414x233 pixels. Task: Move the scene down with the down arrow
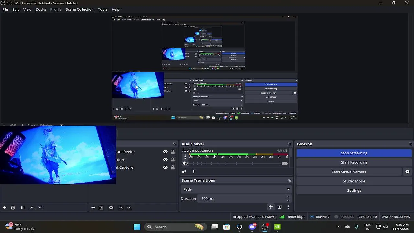pyautogui.click(x=40, y=208)
